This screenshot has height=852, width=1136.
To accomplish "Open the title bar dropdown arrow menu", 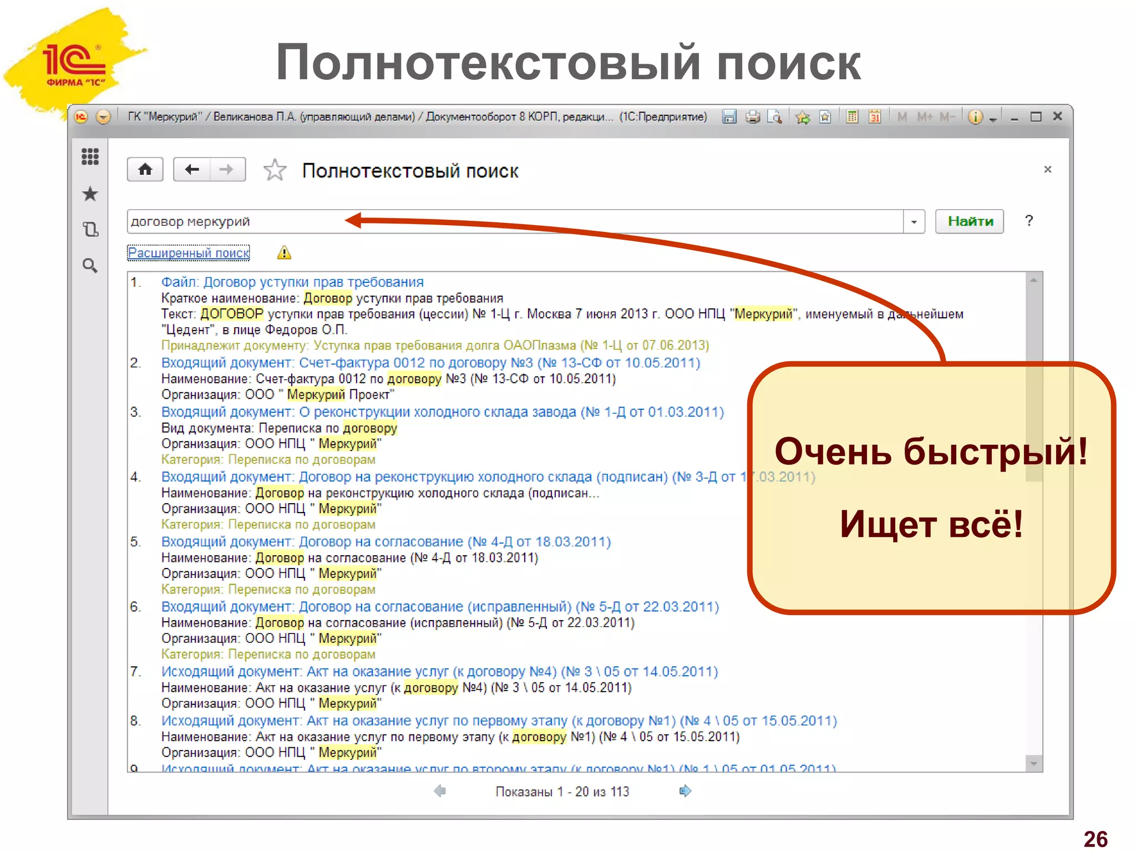I will click(x=103, y=117).
